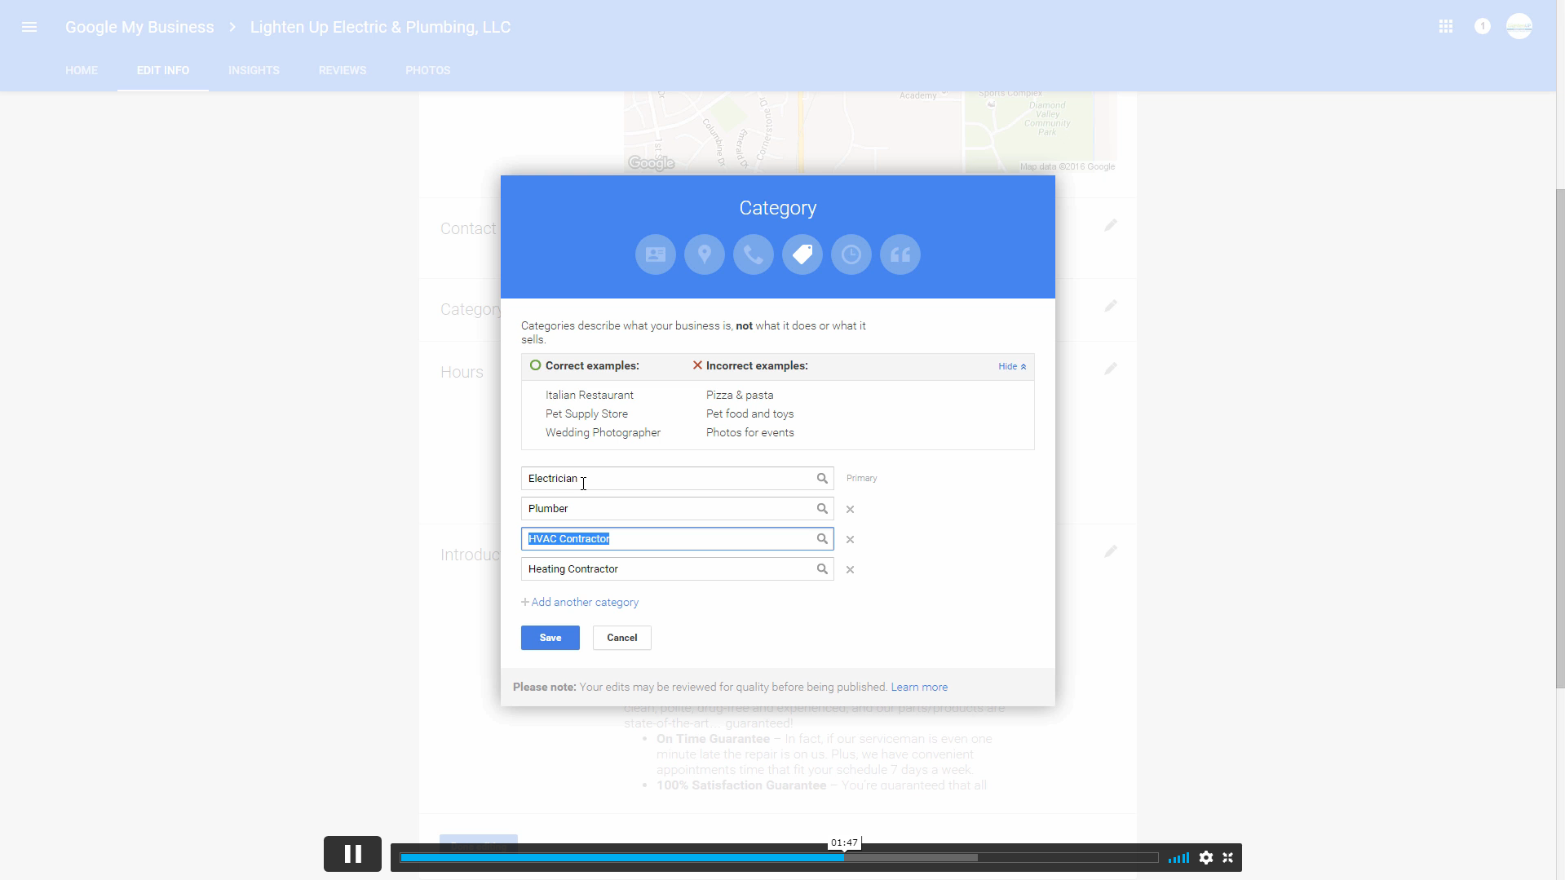Open the REVIEWS tab
The image size is (1565, 880).
(x=343, y=70)
